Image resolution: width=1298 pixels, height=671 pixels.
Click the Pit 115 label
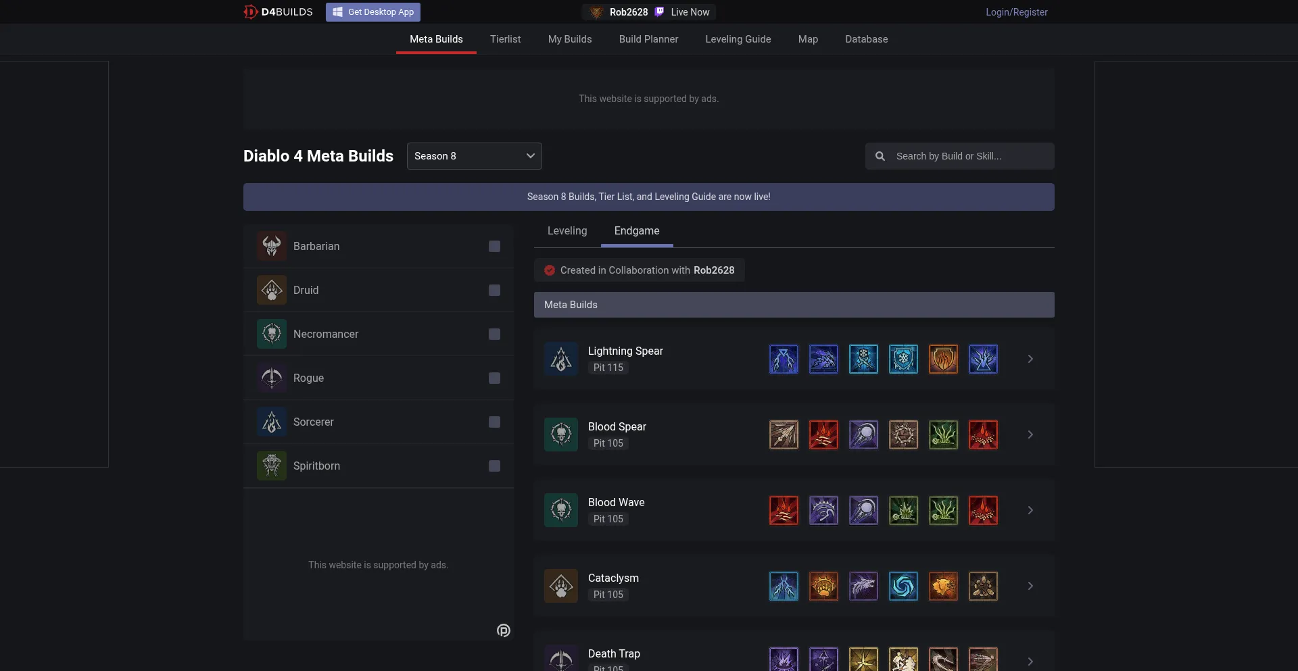608,368
